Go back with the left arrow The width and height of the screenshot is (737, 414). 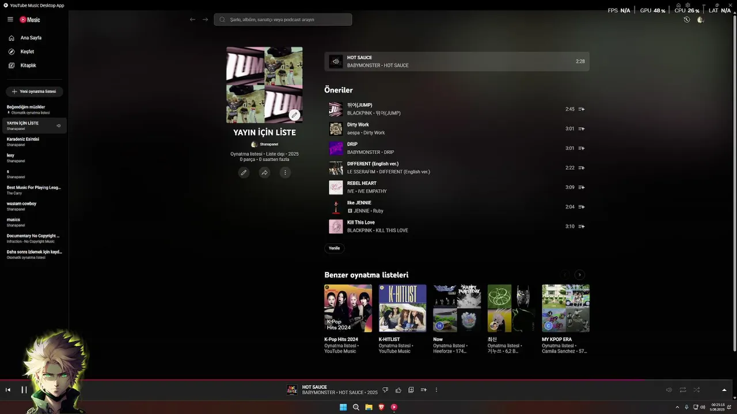[192, 20]
